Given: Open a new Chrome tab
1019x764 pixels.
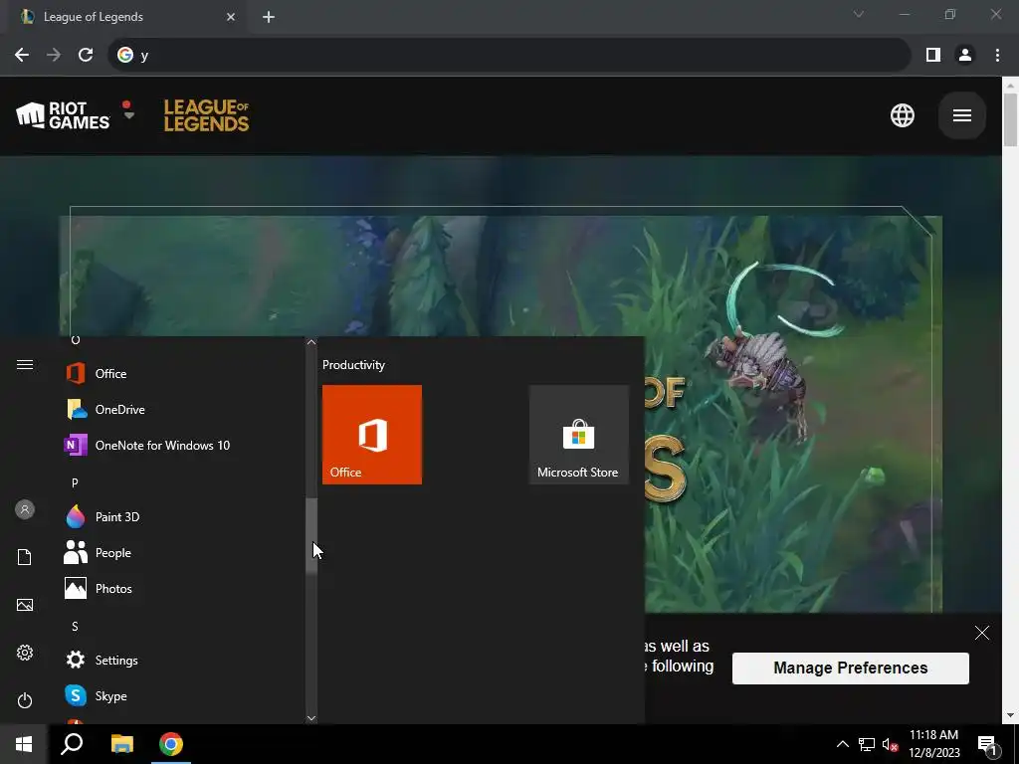Looking at the screenshot, I should pyautogui.click(x=269, y=17).
